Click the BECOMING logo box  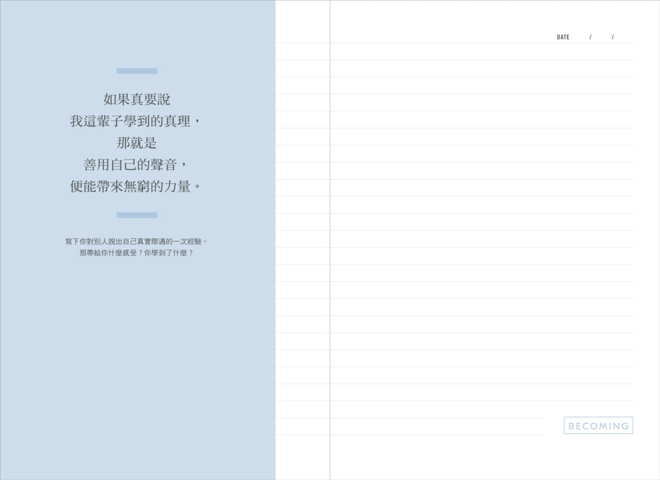(x=598, y=425)
